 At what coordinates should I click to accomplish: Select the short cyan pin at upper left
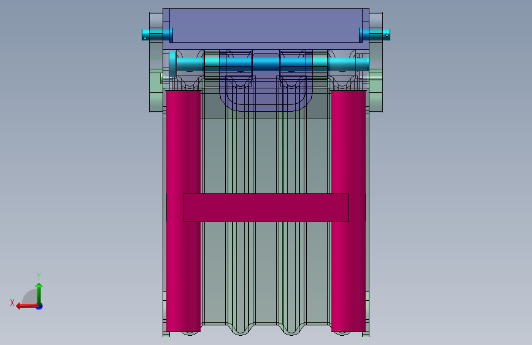point(157,35)
